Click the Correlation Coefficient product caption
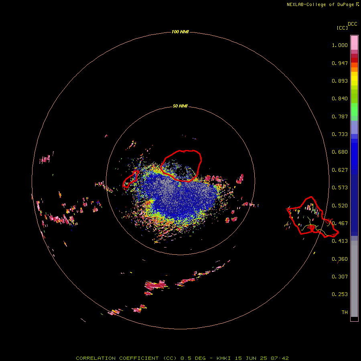The height and width of the screenshot is (361, 361). pyautogui.click(x=182, y=358)
